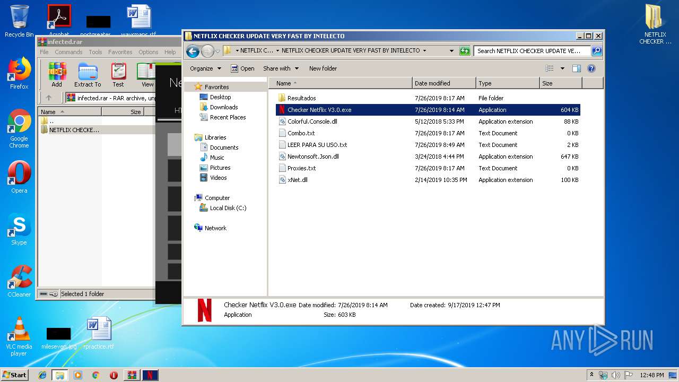Go up one level in WinRAR
This screenshot has height=382, width=679.
click(x=49, y=98)
